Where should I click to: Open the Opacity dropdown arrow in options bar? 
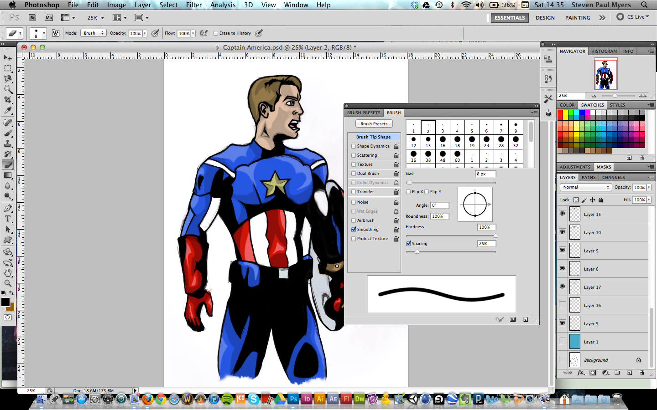(145, 33)
